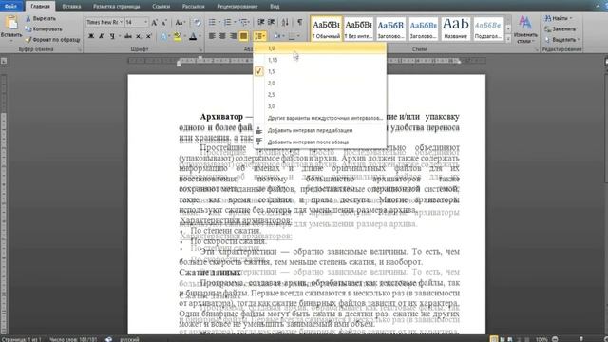Open other line spacing options (Другие варианты)
Screen dimensions: 608x342
coord(320,118)
